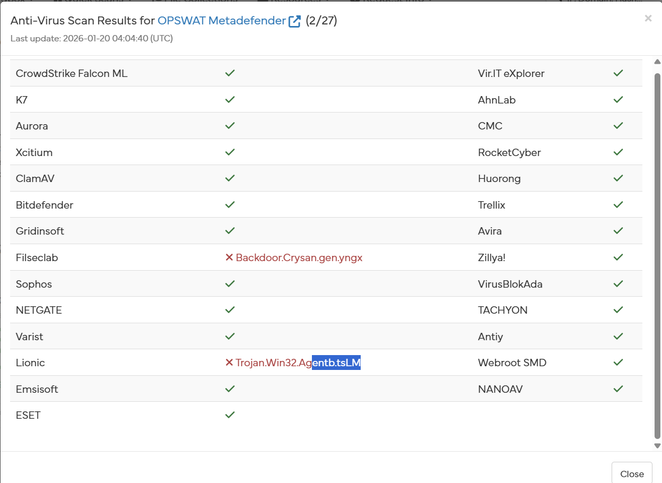Click the external link icon beside OPSWAT Metadefender

[294, 21]
